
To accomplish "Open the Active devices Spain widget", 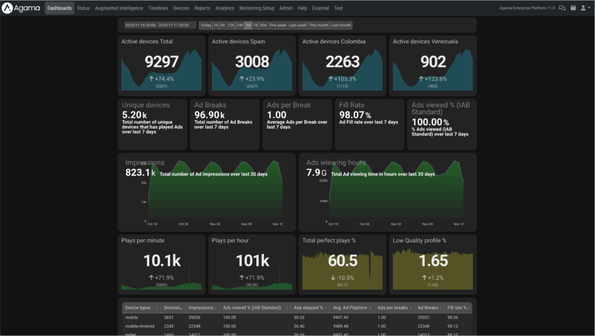I will point(252,66).
